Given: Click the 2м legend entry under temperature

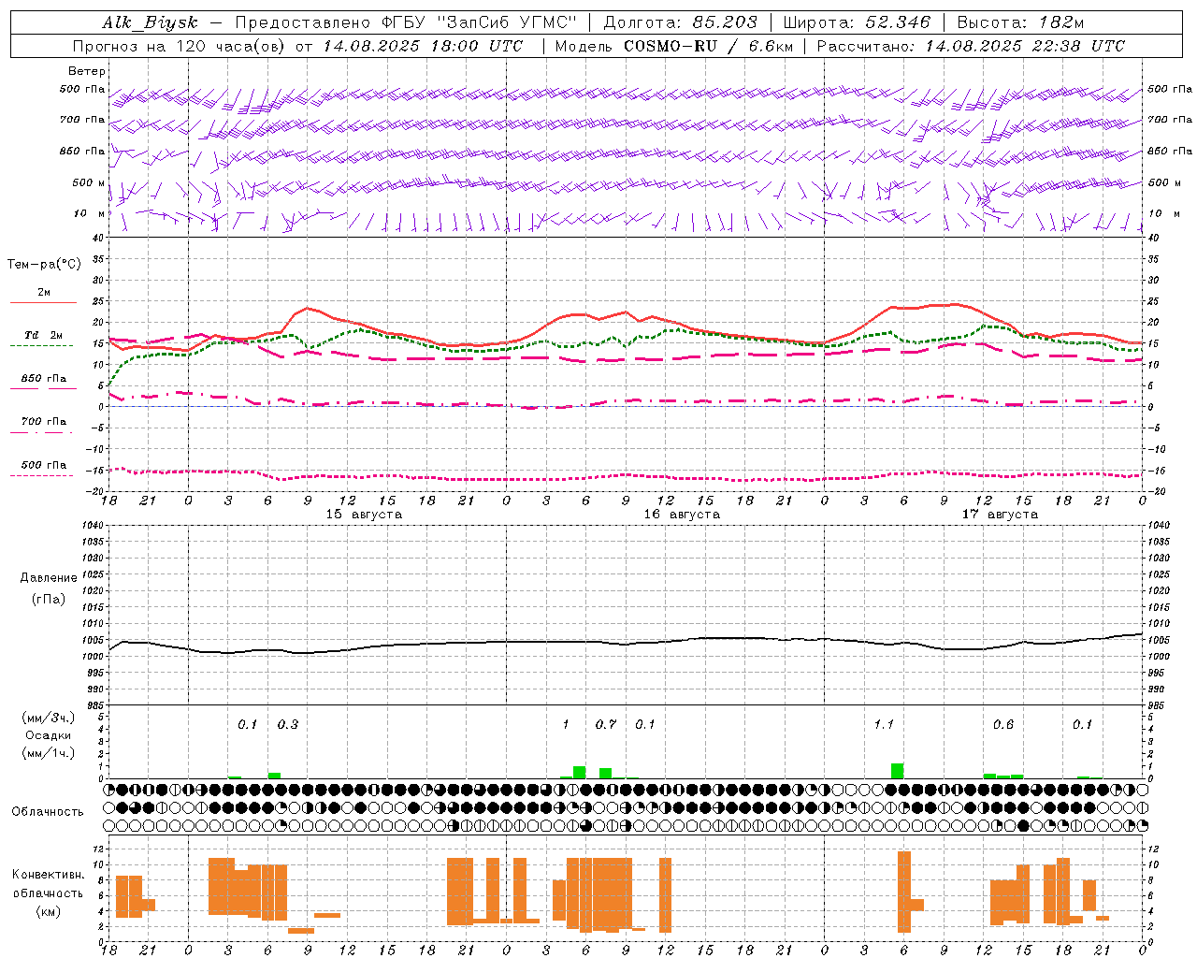Looking at the screenshot, I should (x=44, y=292).
